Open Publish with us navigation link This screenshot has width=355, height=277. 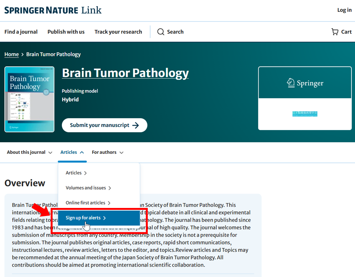pyautogui.click(x=66, y=32)
